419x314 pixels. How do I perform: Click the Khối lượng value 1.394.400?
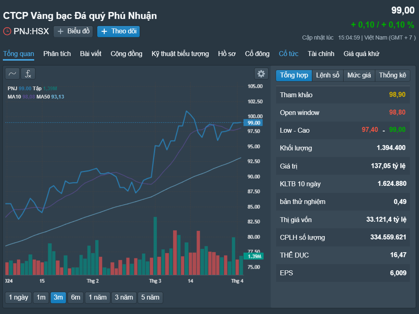click(x=391, y=148)
